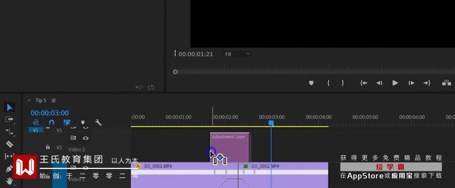Select the Razor tool

tap(10, 144)
